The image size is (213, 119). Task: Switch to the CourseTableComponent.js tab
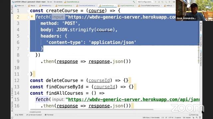tap(149, 6)
